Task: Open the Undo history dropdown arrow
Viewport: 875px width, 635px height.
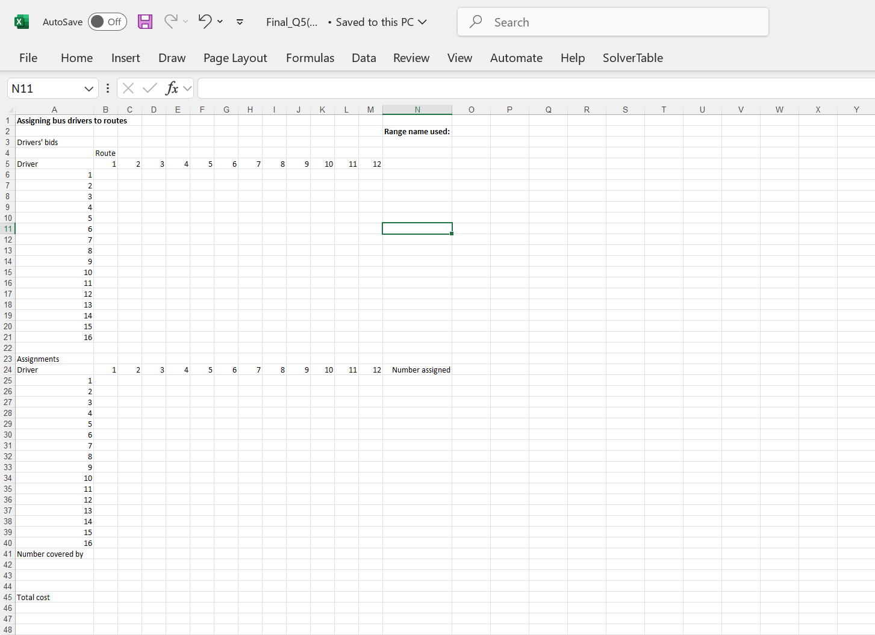Action: click(220, 22)
